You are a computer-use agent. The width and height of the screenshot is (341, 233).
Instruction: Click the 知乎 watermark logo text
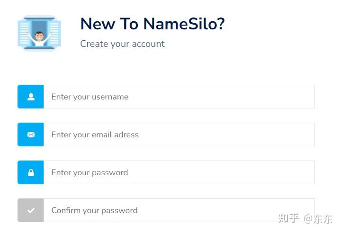pyautogui.click(x=288, y=219)
